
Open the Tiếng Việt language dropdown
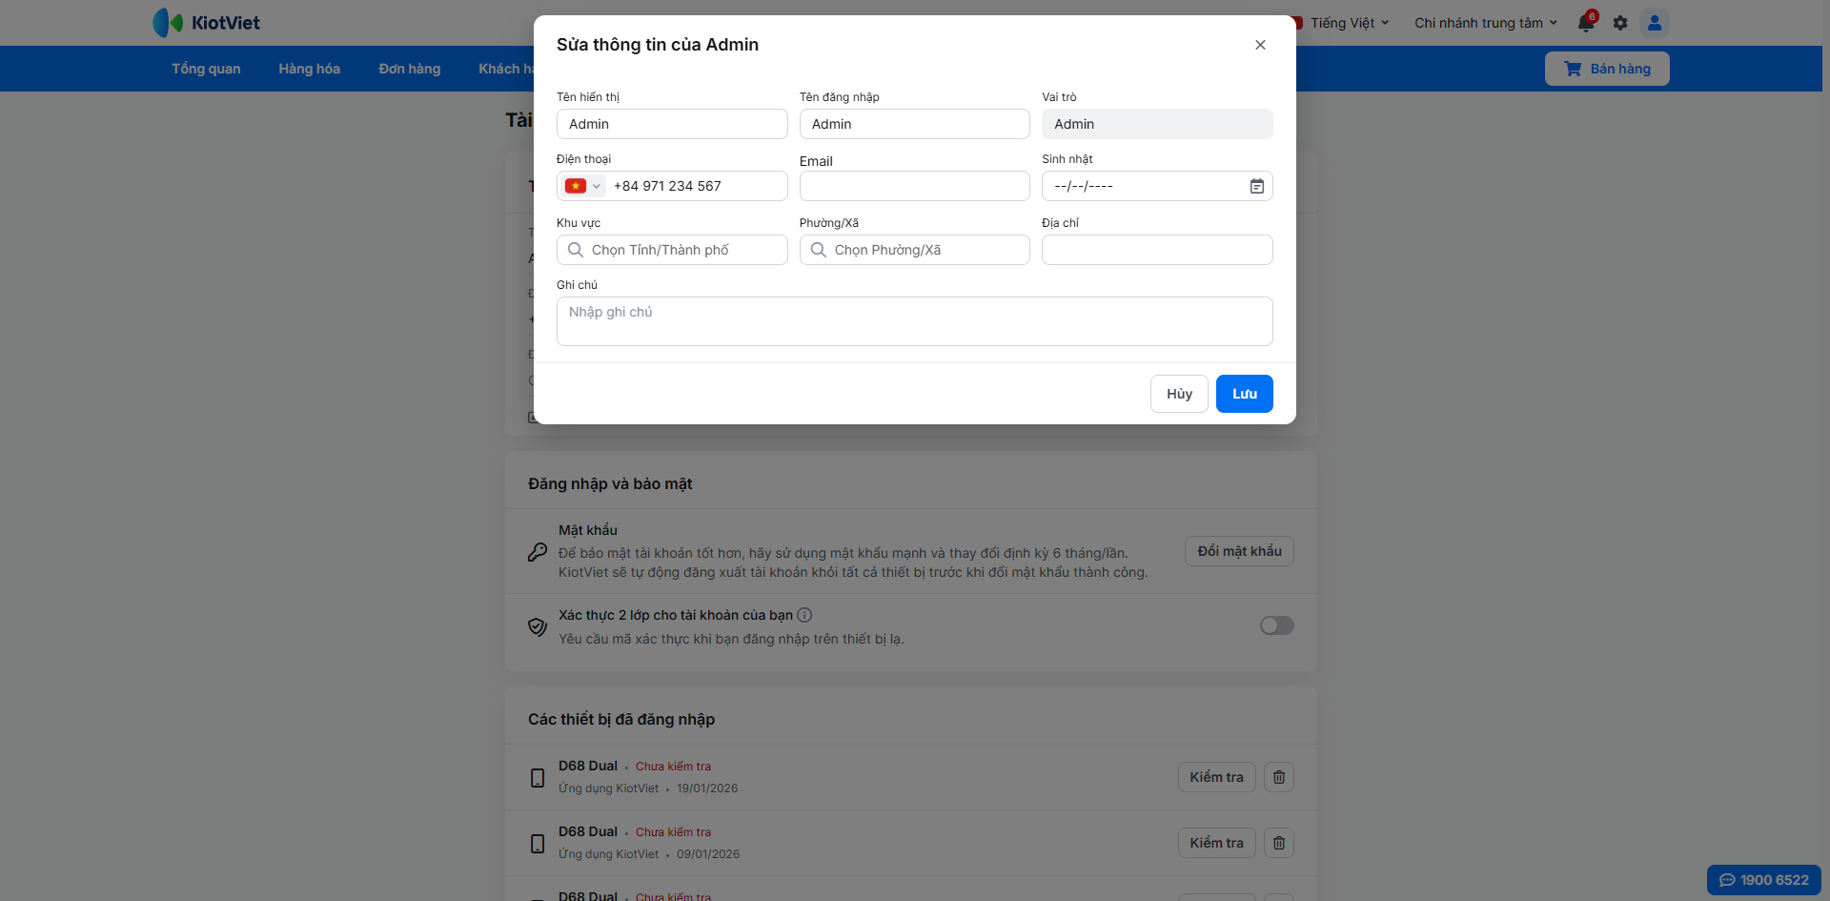point(1349,23)
